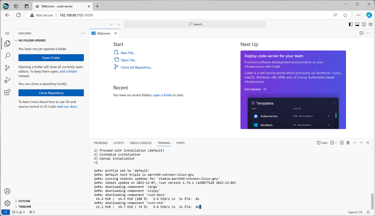Toggle the bottom panel layout button
The image size is (375, 216).
click(x=357, y=24)
